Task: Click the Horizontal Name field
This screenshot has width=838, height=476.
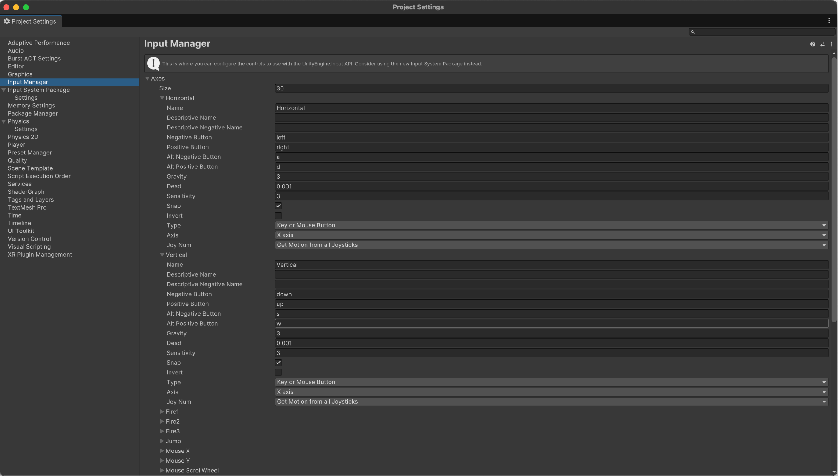Action: pos(552,108)
